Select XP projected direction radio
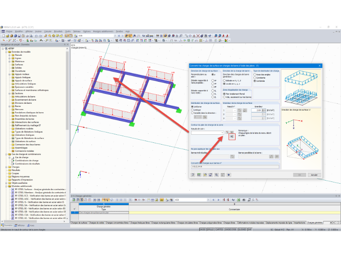 213,80
